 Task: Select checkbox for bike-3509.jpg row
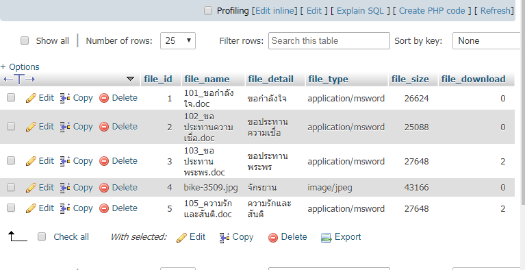11,187
